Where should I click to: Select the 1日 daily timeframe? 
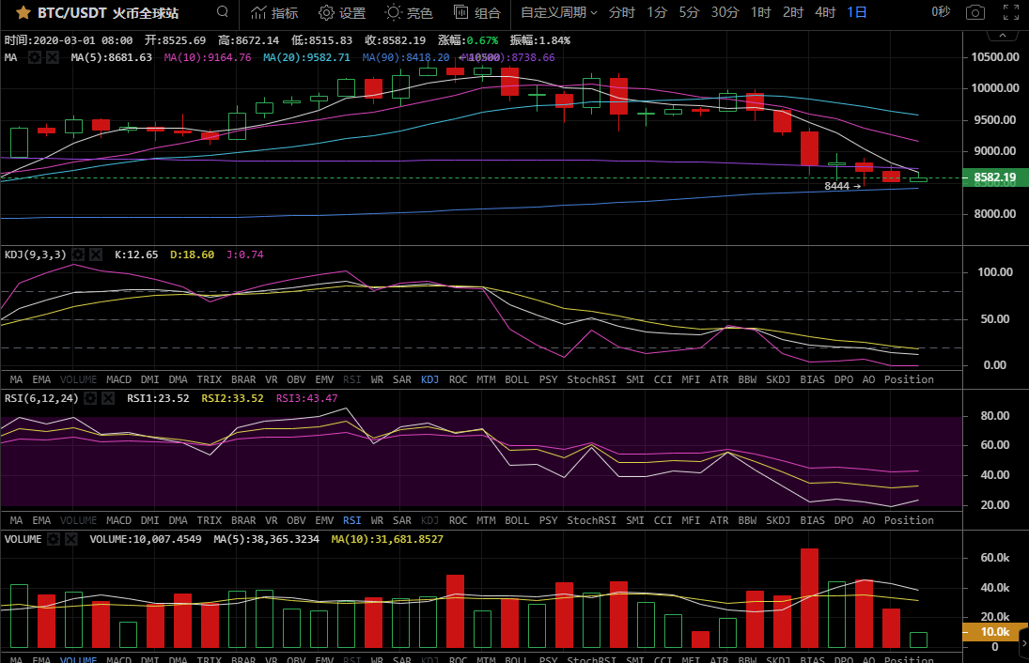(x=856, y=13)
